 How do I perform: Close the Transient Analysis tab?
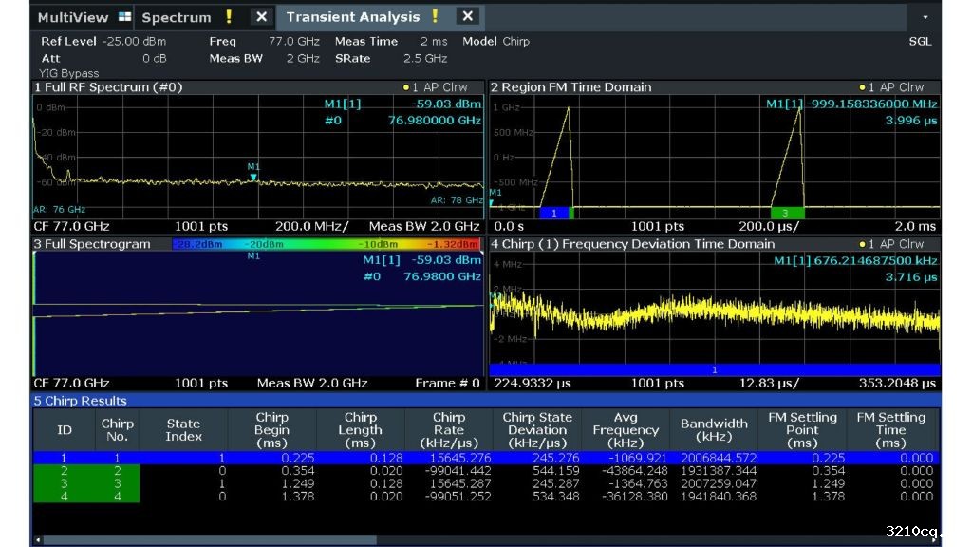click(467, 17)
